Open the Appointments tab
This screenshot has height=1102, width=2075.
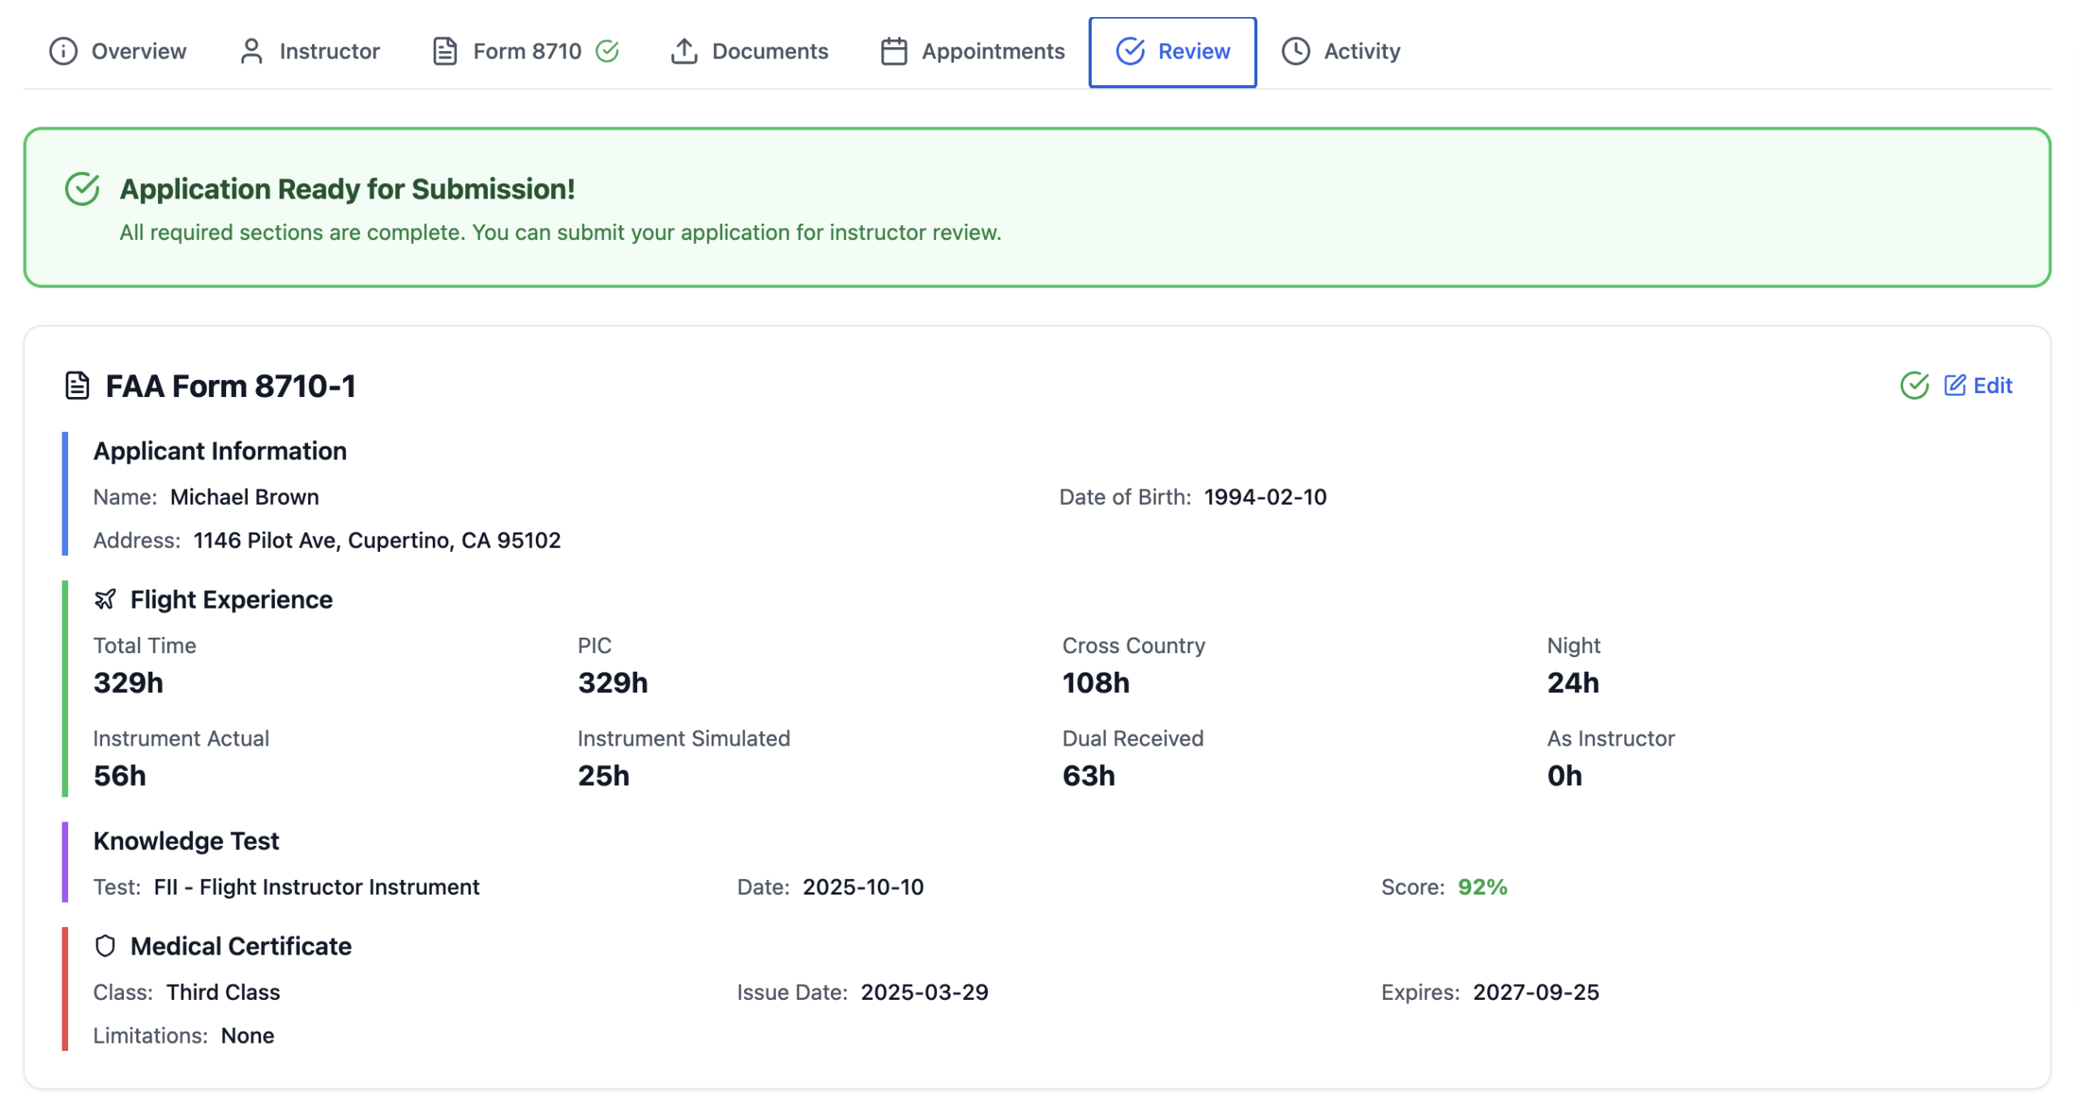[972, 51]
